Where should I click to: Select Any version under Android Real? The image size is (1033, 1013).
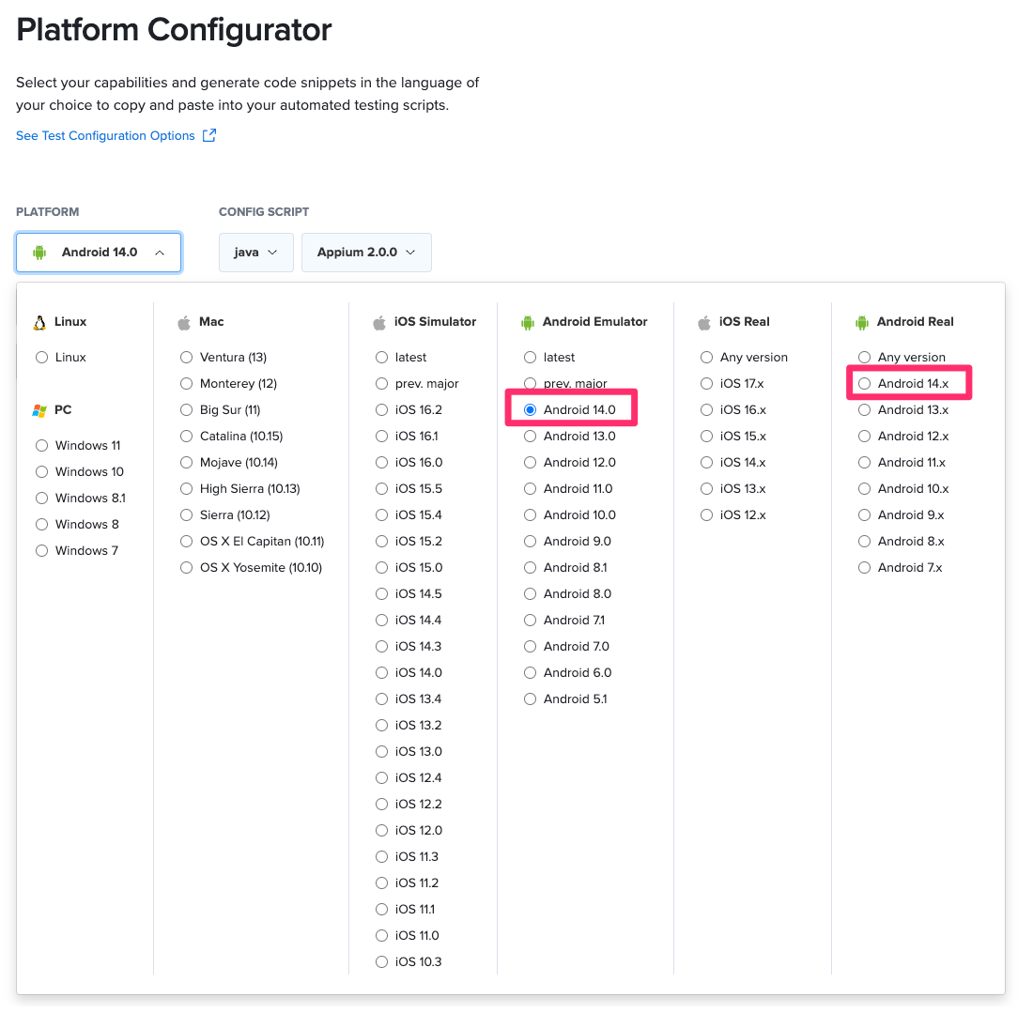click(x=864, y=357)
